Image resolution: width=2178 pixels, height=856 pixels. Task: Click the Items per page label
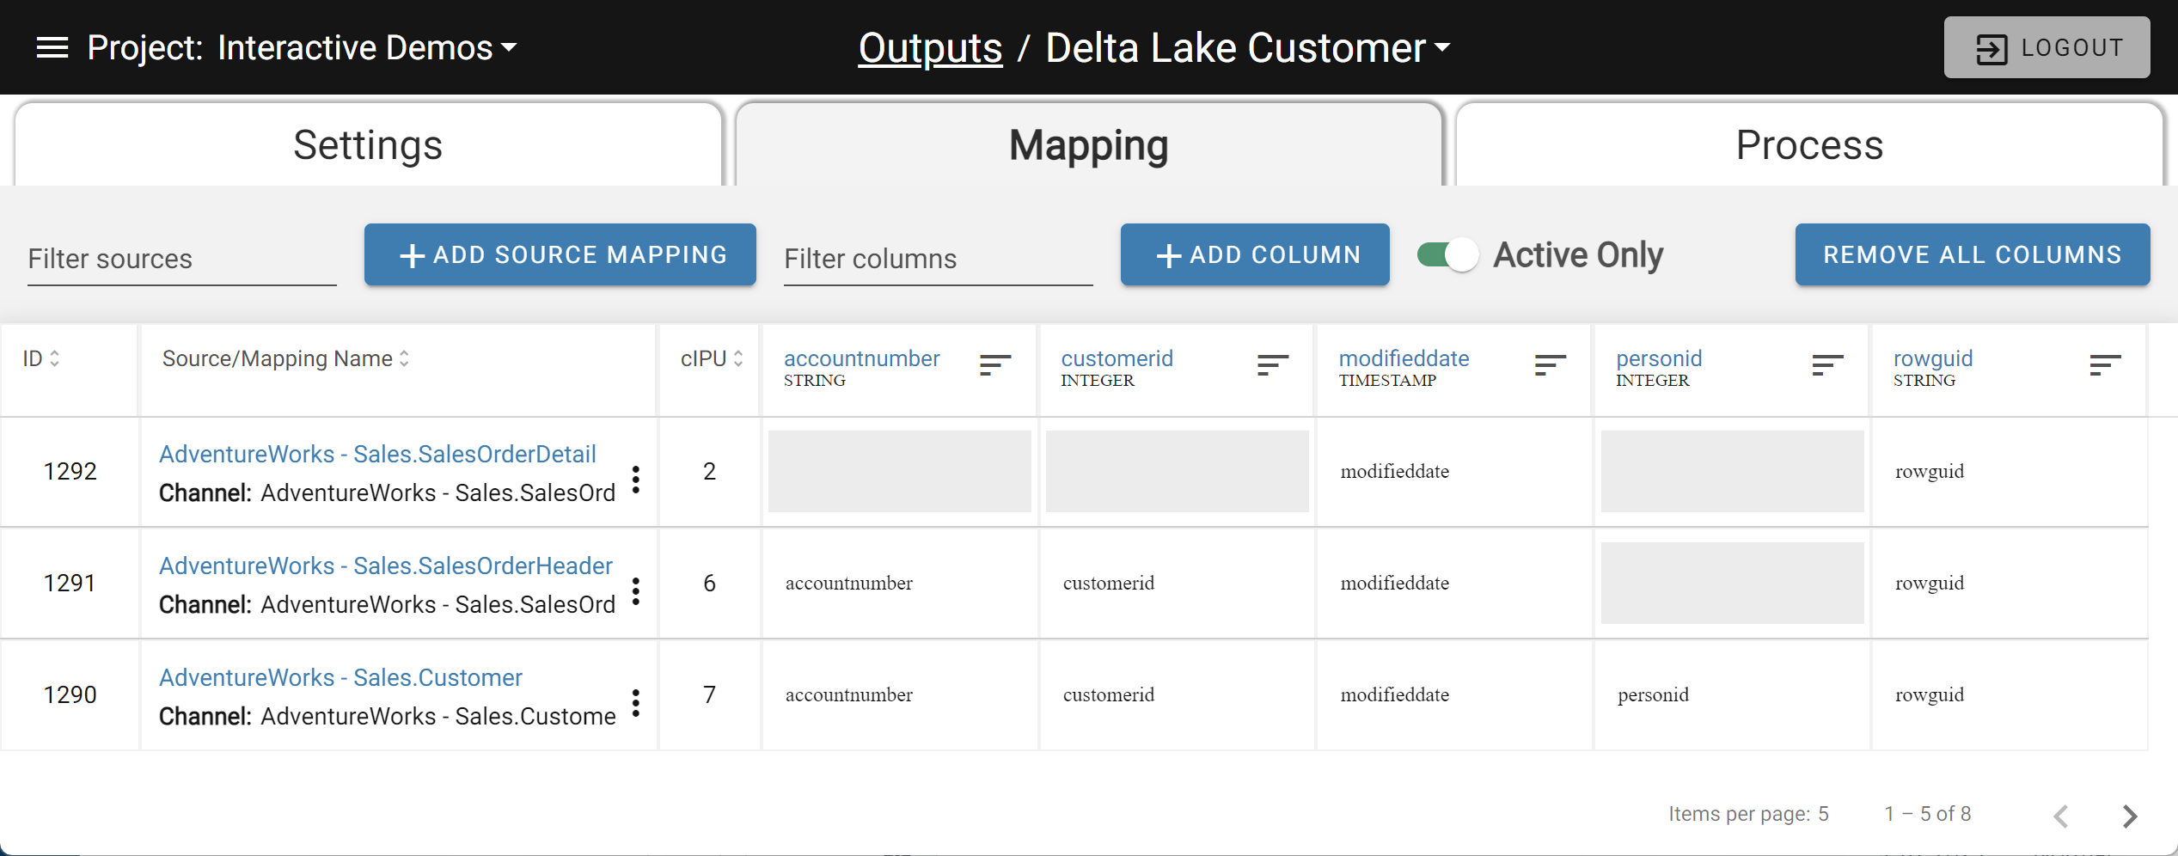point(1740,814)
